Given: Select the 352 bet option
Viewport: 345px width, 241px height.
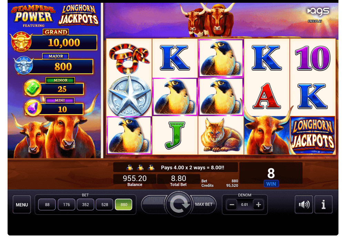Looking at the screenshot, I should click(85, 204).
